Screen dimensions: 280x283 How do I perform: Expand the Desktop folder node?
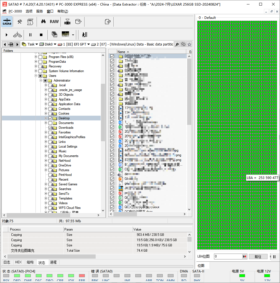tap(46, 118)
